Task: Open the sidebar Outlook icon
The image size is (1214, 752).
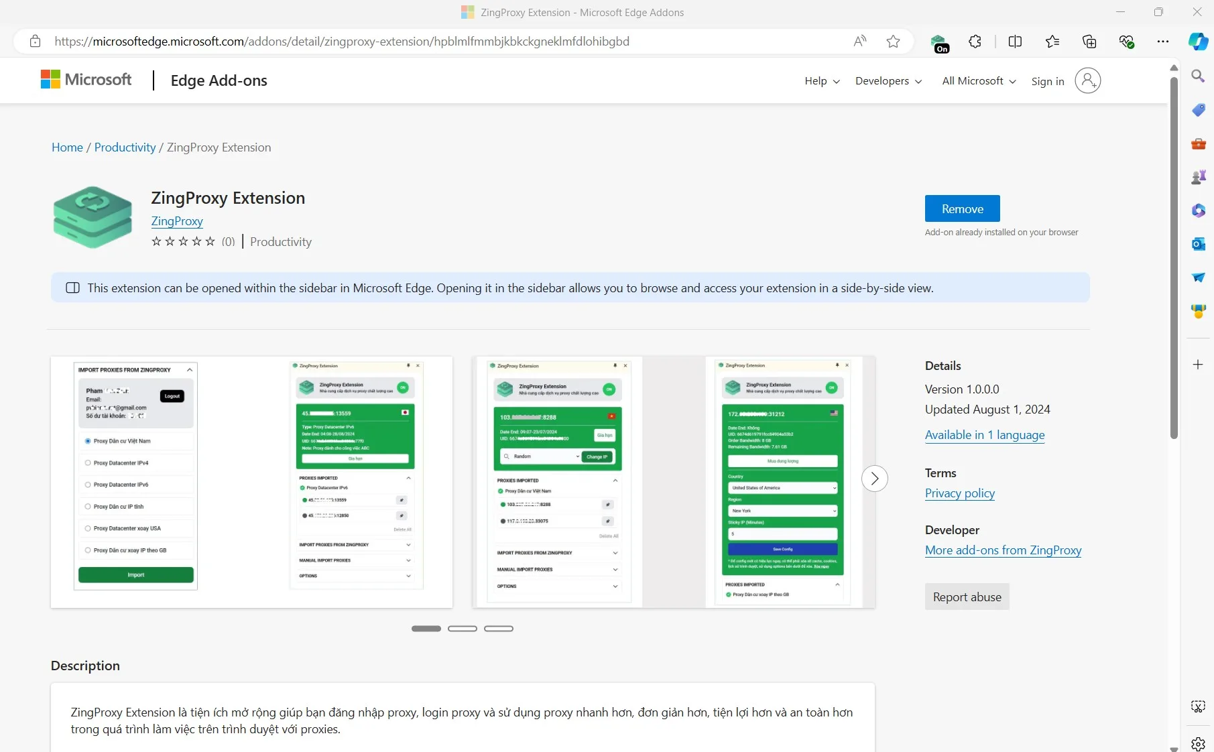Action: [x=1198, y=244]
